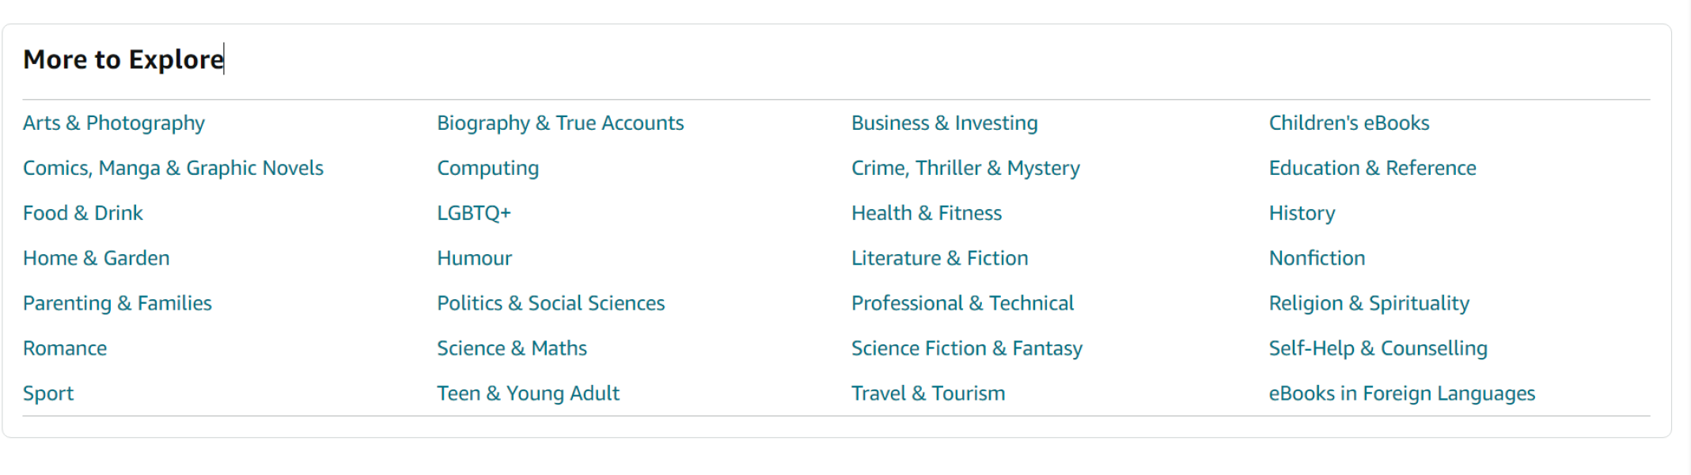
Task: Open Religion & Spirituality section
Action: [1368, 303]
